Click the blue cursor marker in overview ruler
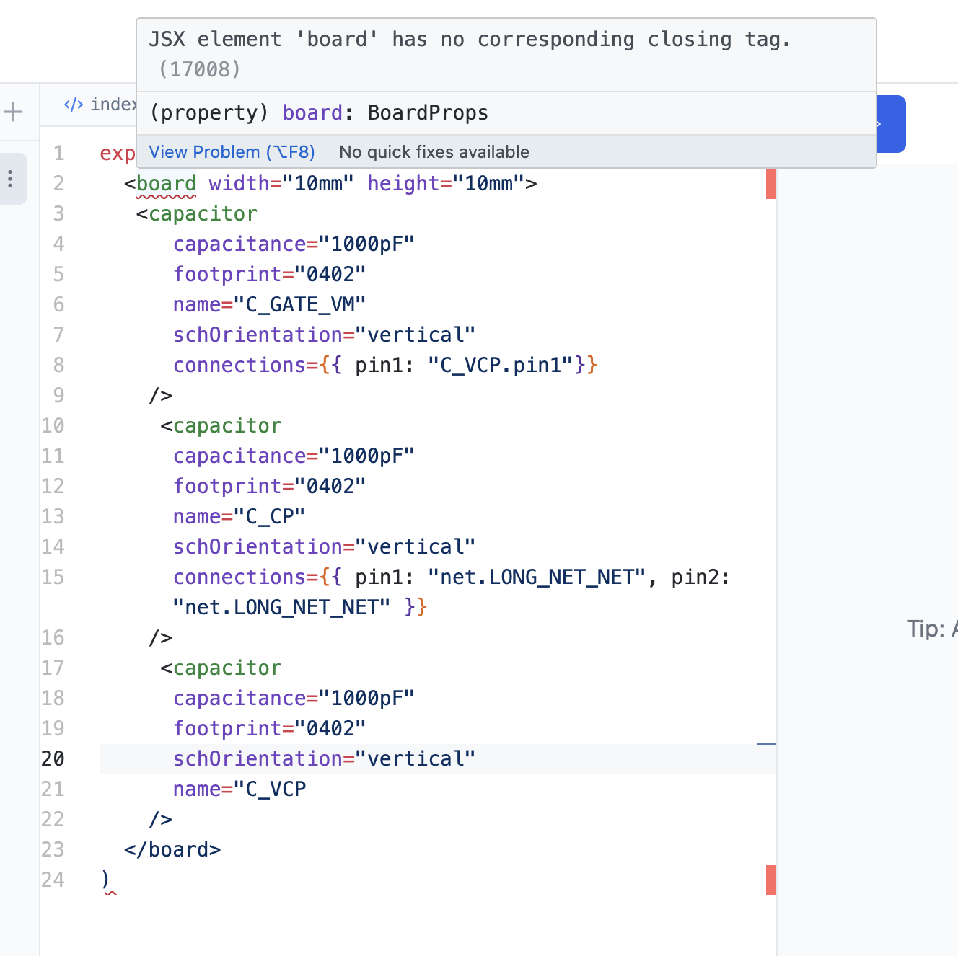 766,743
